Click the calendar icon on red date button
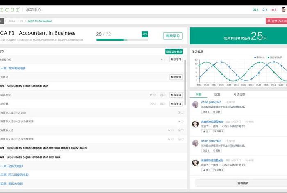Screen dimensions: 287x193 269,21
